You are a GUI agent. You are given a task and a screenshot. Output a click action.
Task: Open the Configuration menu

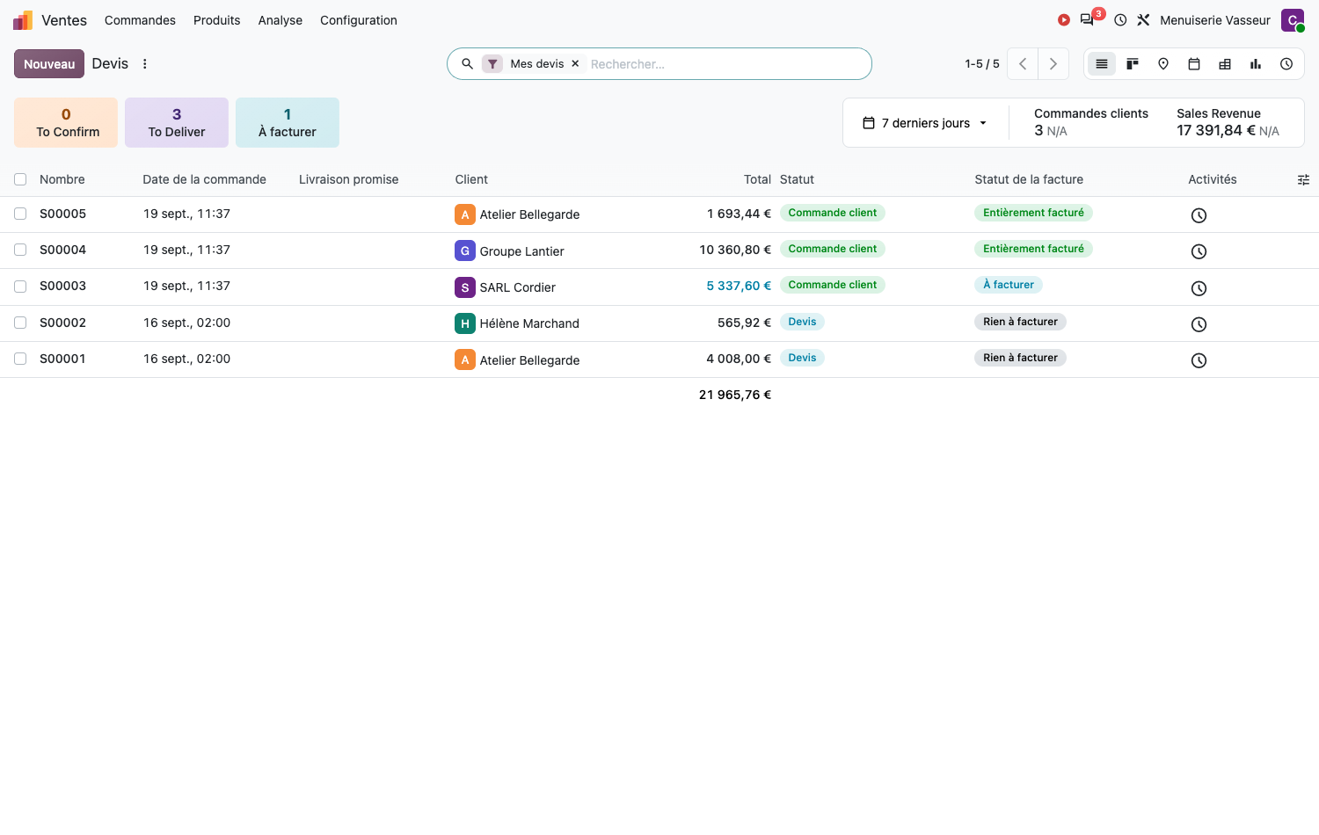click(x=359, y=20)
